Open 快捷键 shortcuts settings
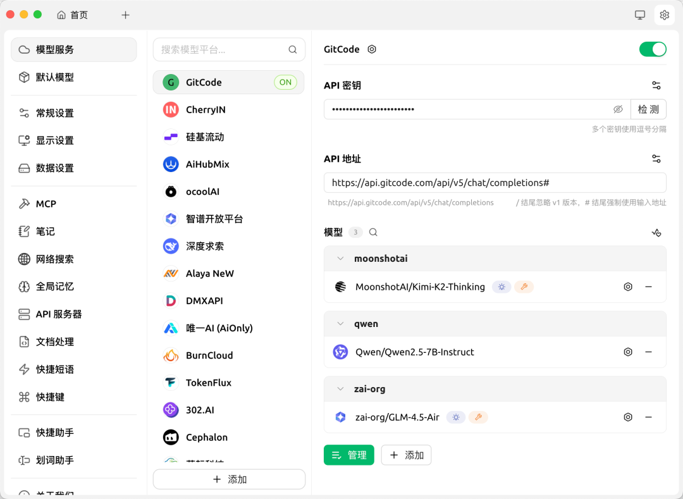This screenshot has width=683, height=499. [x=73, y=397]
